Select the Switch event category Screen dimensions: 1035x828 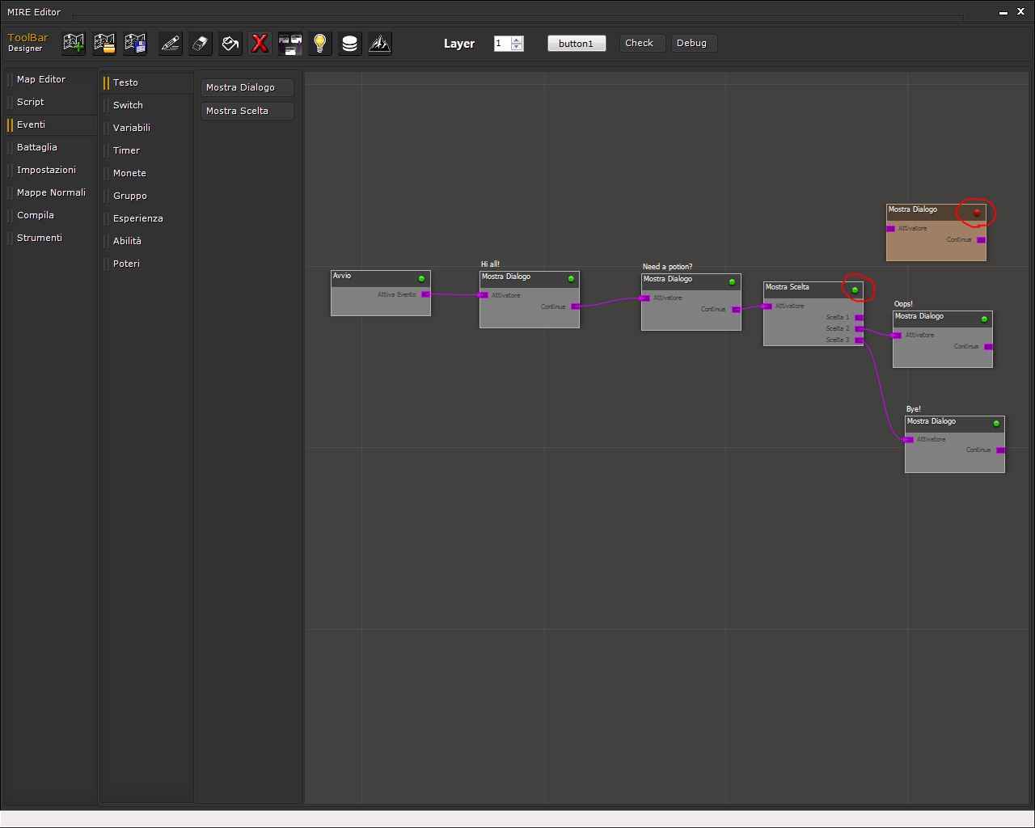146,105
